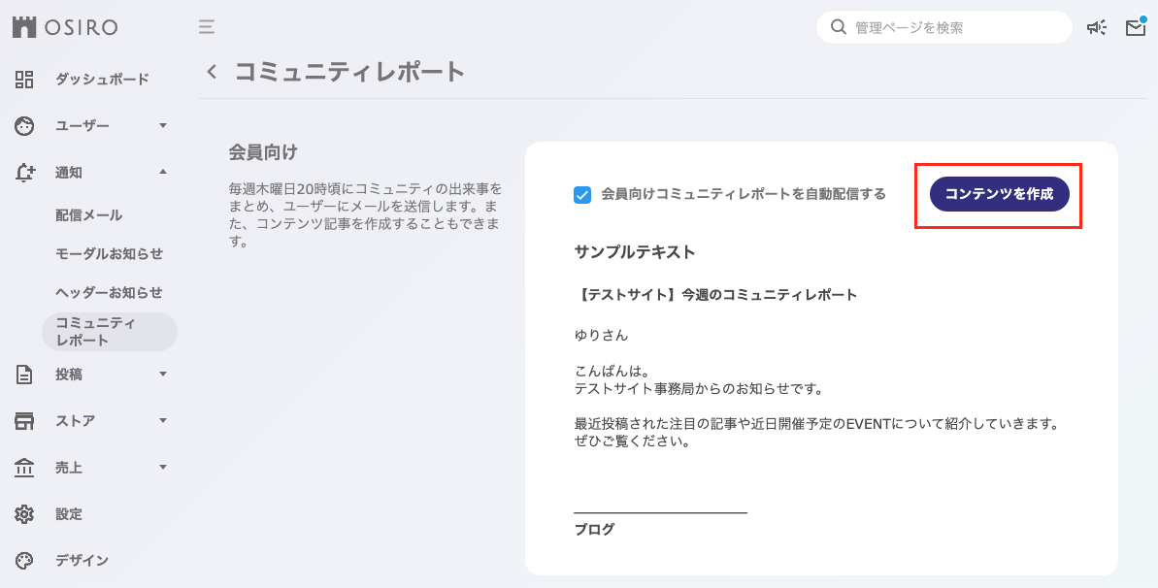
Task: Expand the ユーザー menu section
Action: (x=163, y=125)
